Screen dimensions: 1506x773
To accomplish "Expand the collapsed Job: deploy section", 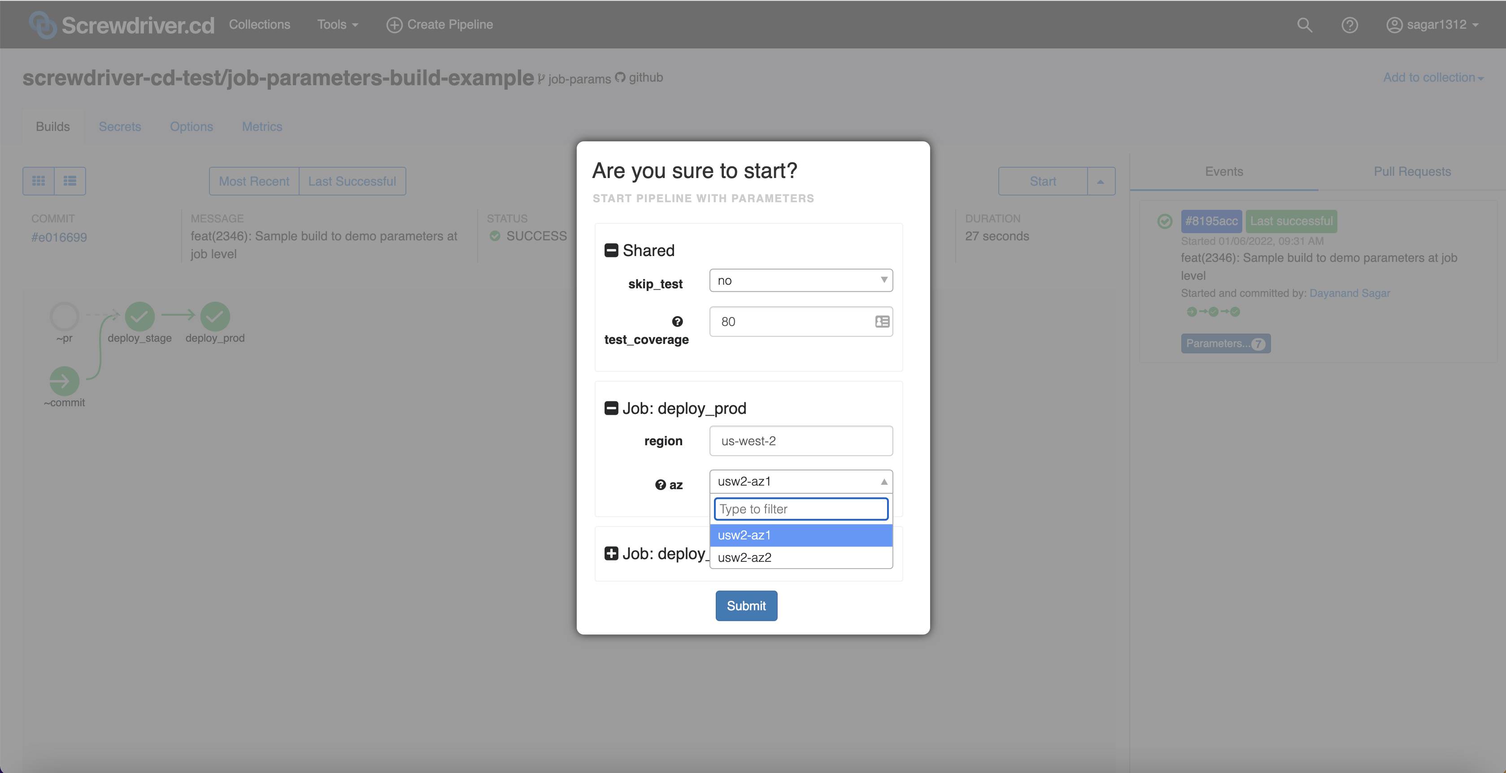I will coord(611,553).
